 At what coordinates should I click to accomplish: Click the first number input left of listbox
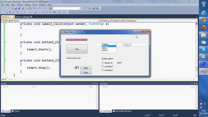[97, 45]
